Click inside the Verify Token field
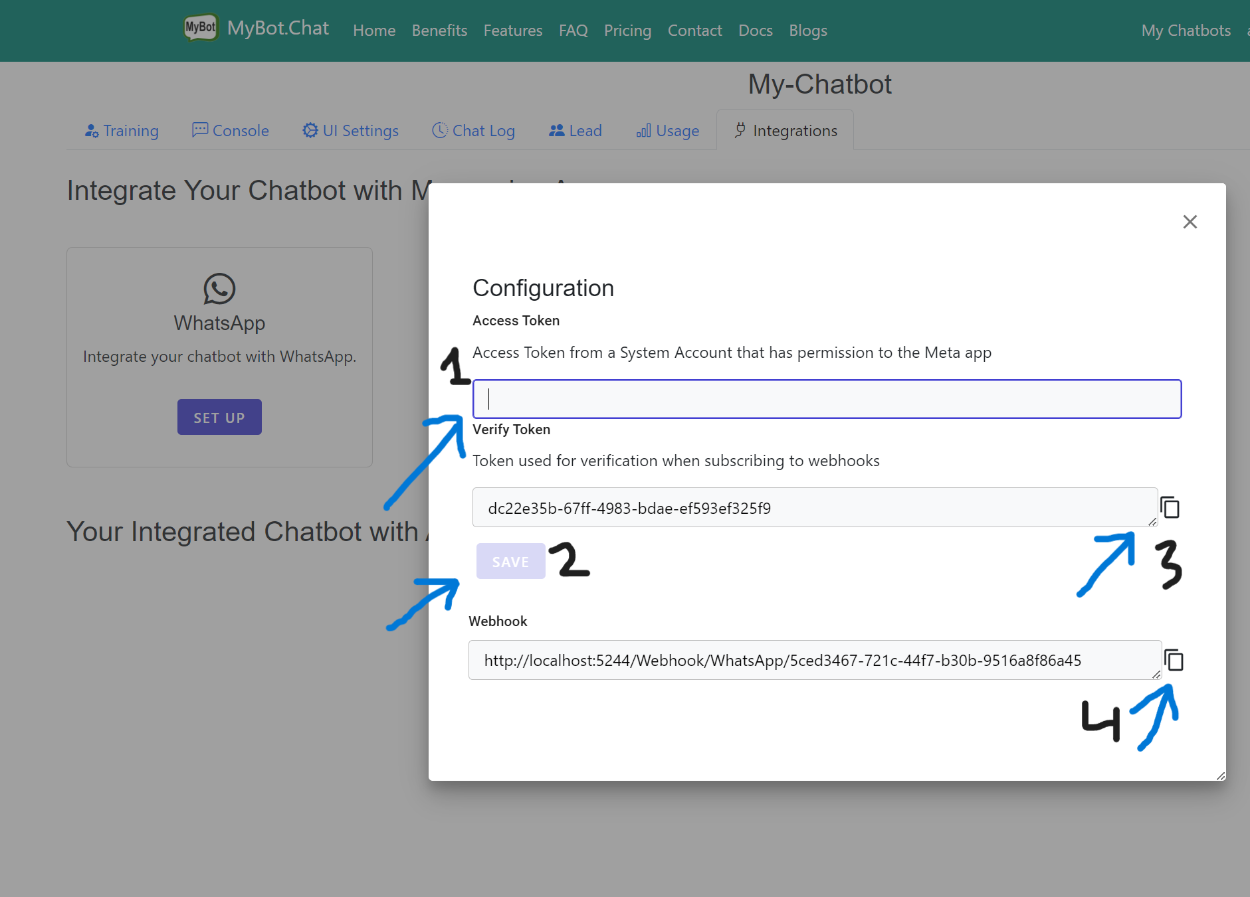The width and height of the screenshot is (1250, 897). [814, 508]
